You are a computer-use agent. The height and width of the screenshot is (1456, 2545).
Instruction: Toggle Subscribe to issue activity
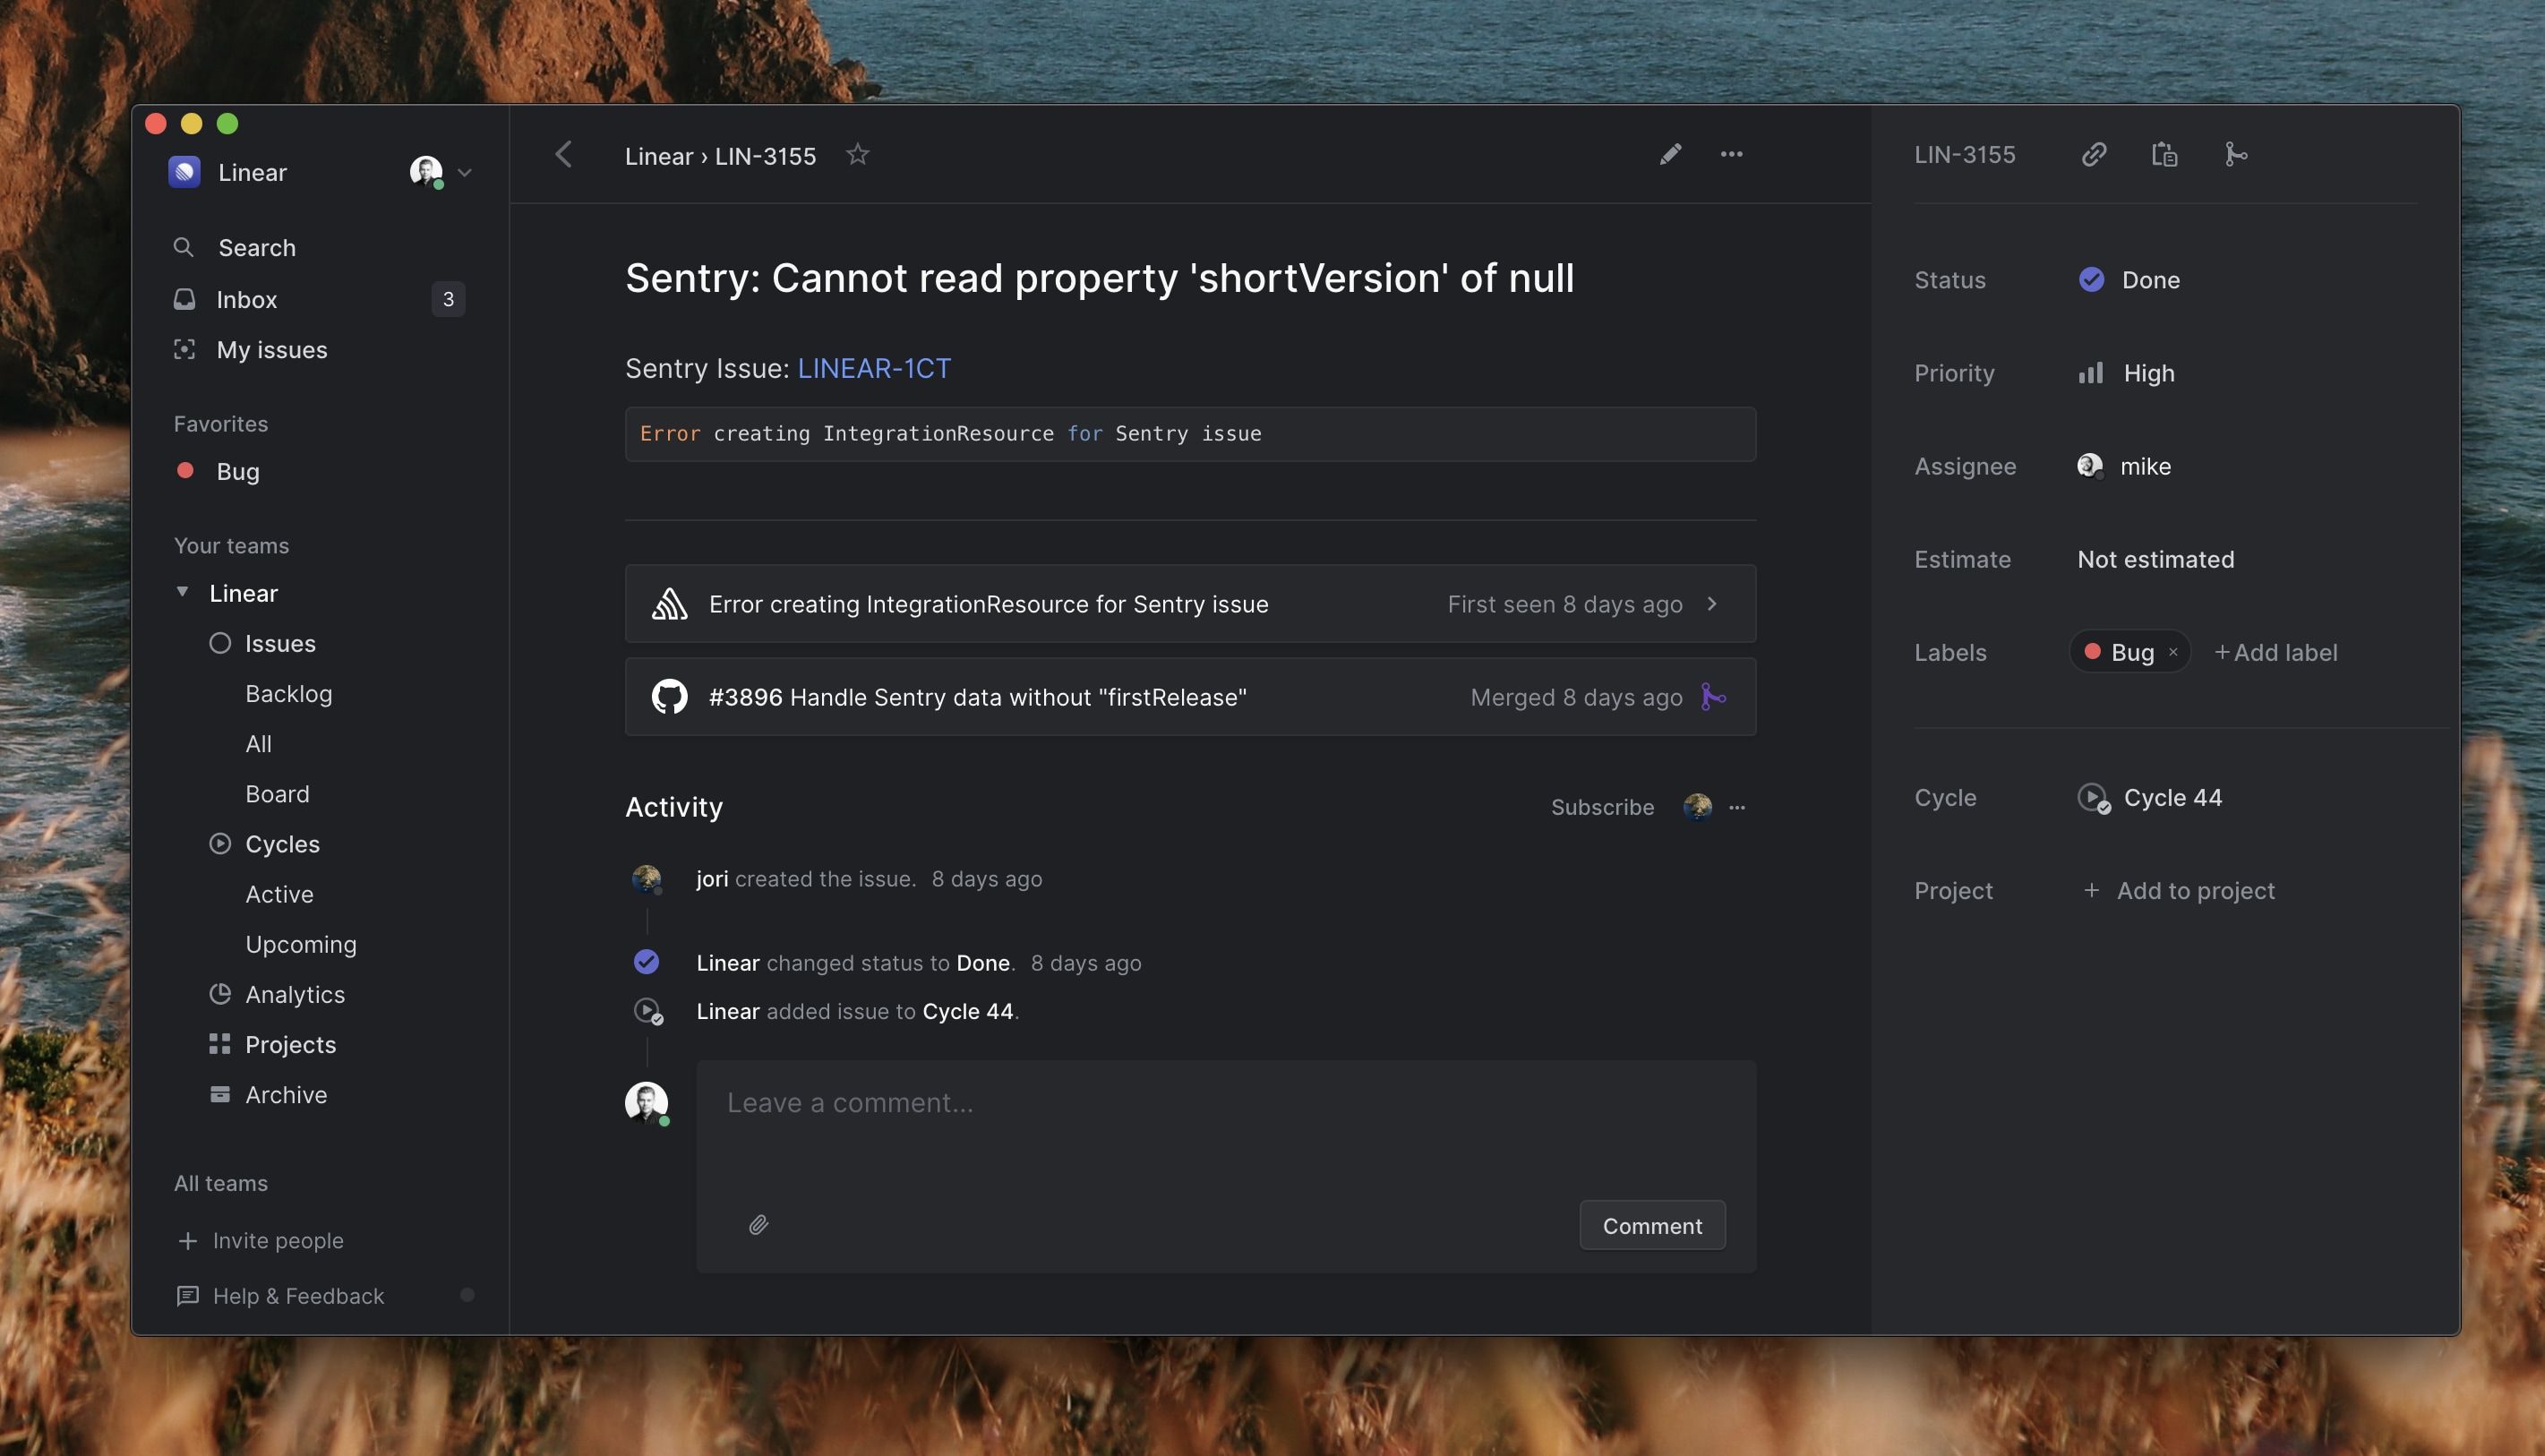click(1602, 807)
